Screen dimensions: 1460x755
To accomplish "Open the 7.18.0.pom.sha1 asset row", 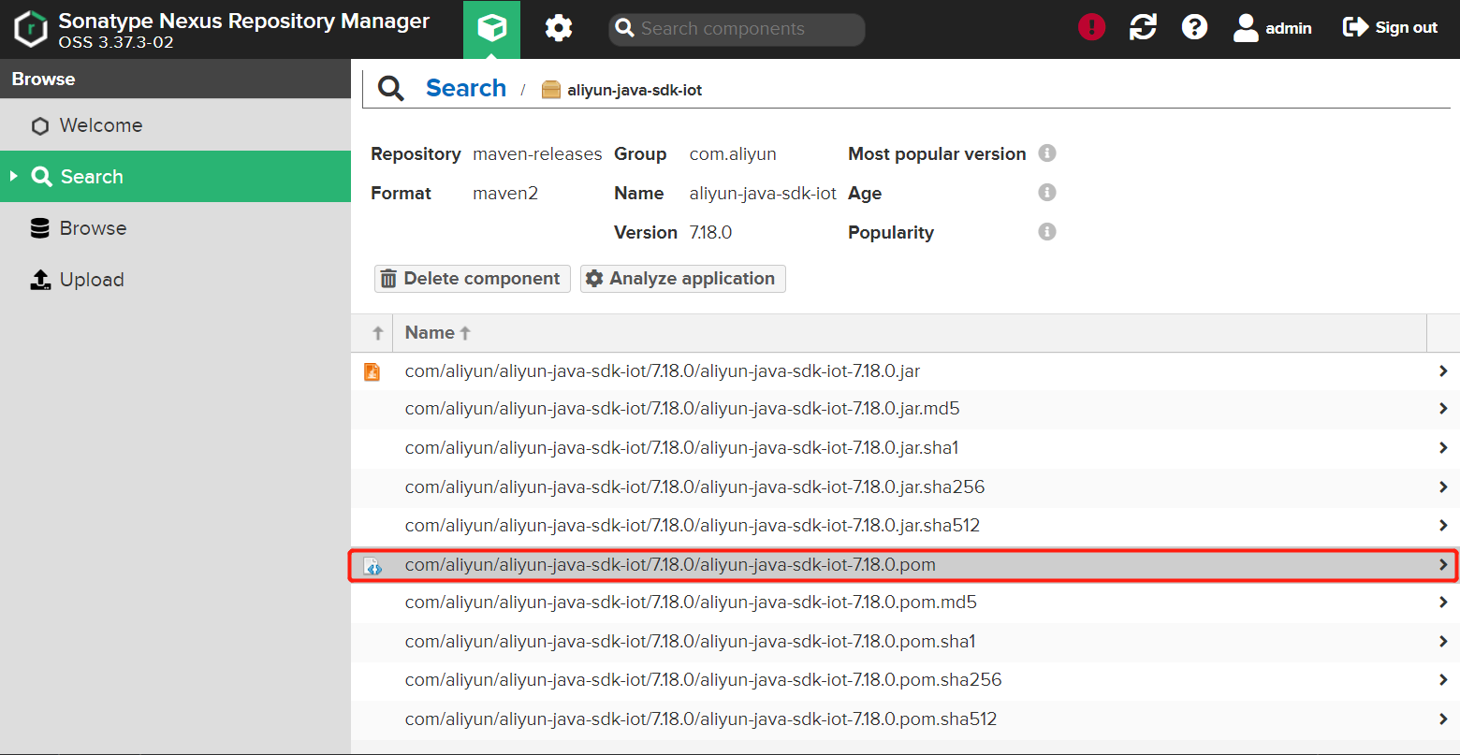I will click(905, 642).
